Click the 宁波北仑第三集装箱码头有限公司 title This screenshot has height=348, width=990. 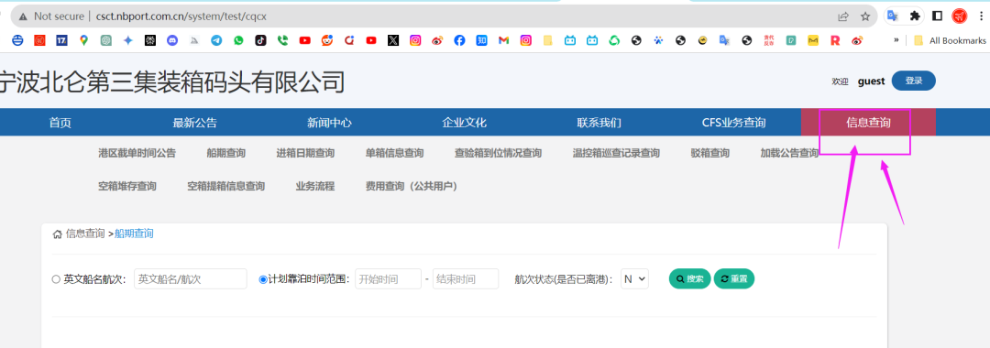[172, 82]
